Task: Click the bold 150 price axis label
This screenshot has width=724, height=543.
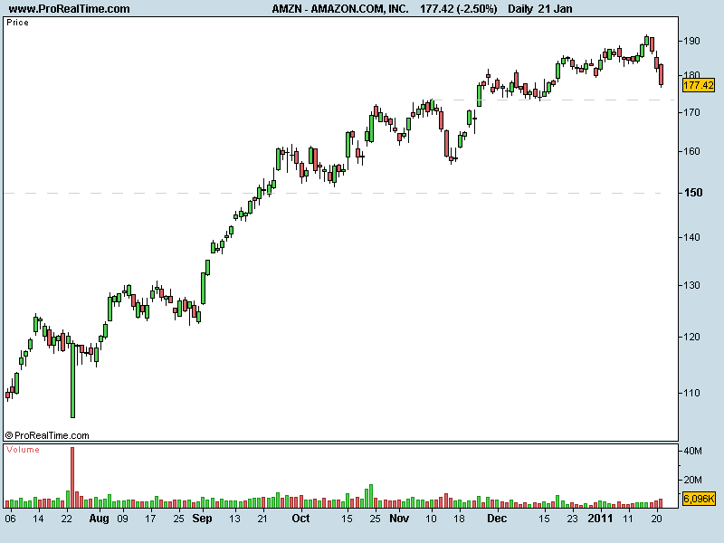Action: point(693,193)
